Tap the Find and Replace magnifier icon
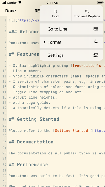Viewport: 105px width, 187px height. 87,11
